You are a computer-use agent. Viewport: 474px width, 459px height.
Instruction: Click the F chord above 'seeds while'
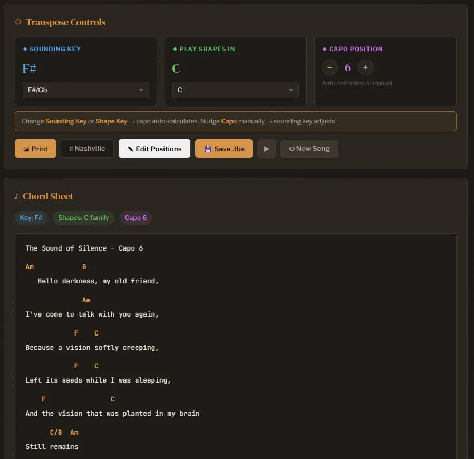click(76, 366)
